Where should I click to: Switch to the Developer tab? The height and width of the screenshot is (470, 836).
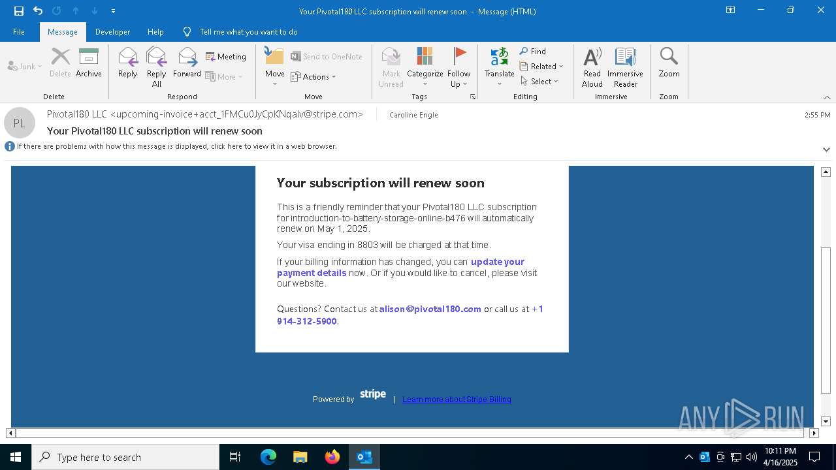tap(112, 32)
